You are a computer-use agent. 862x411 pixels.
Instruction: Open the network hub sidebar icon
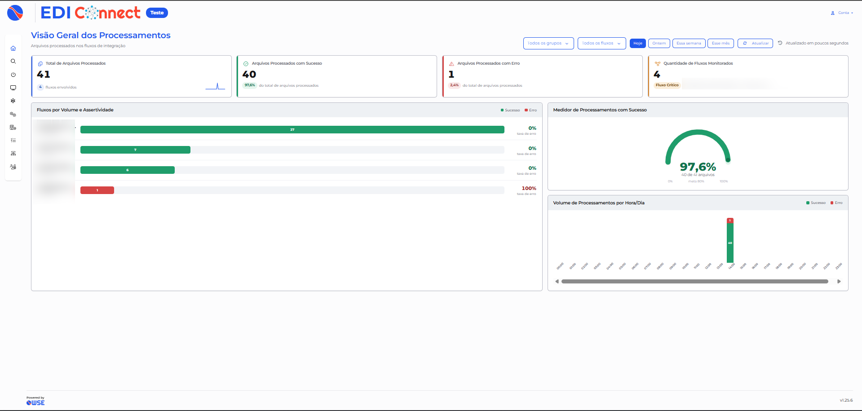click(13, 101)
